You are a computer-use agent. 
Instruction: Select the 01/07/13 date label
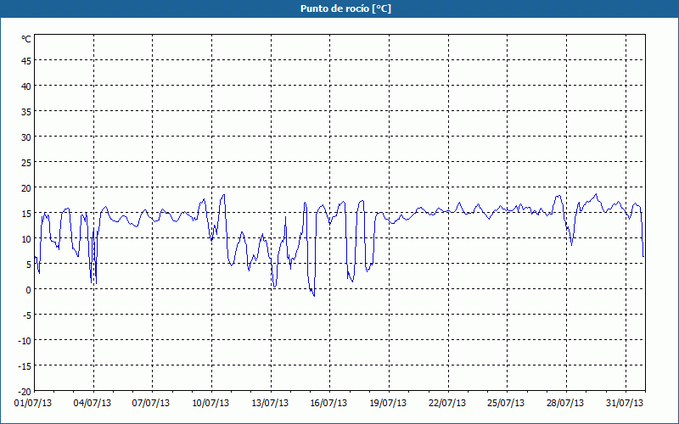[x=33, y=404]
